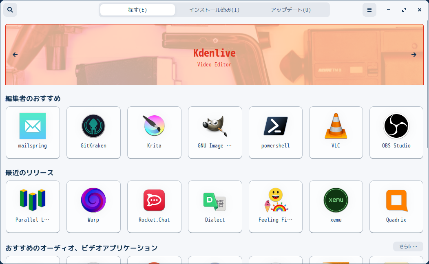Open the VLC cone icon

pyautogui.click(x=336, y=126)
